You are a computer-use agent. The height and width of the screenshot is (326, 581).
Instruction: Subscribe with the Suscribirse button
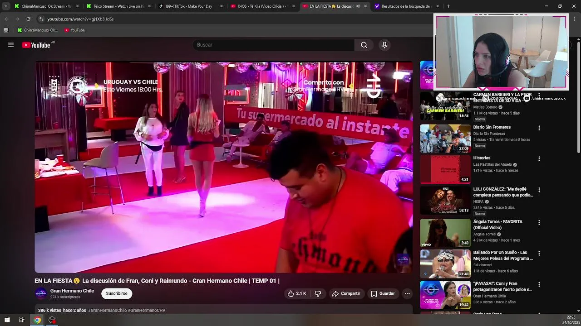pos(117,293)
